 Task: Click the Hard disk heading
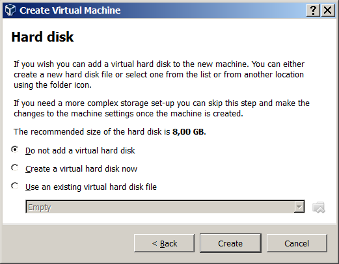point(42,36)
